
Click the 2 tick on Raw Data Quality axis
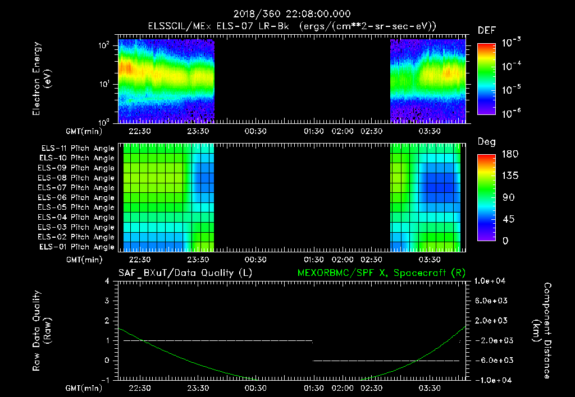coord(107,320)
